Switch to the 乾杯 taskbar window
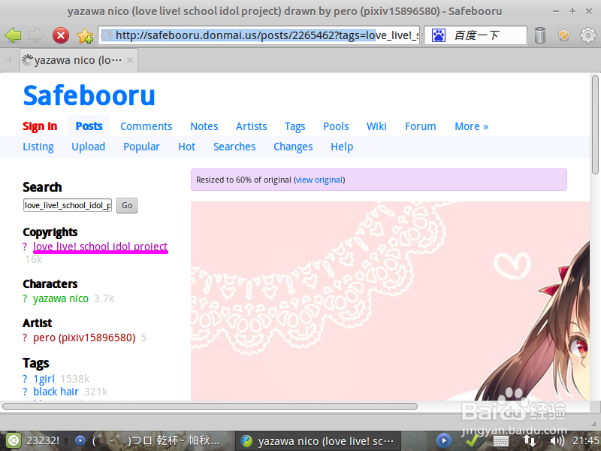This screenshot has width=601, height=451. coord(149,440)
